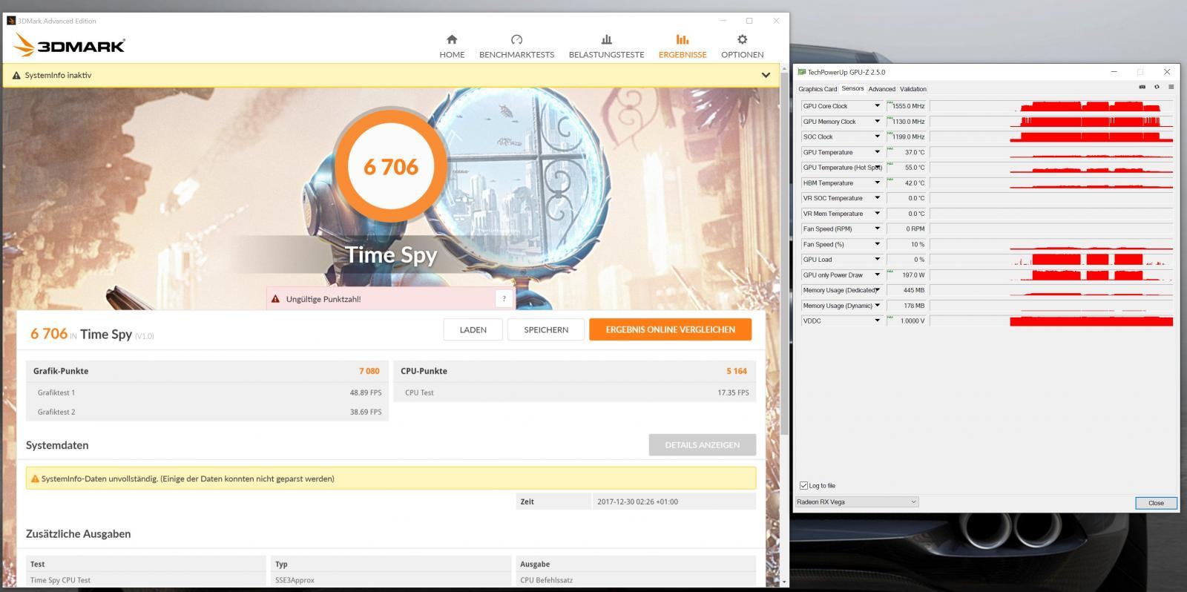Click Grafiktest 1 row 48.89 FPS

(207, 392)
